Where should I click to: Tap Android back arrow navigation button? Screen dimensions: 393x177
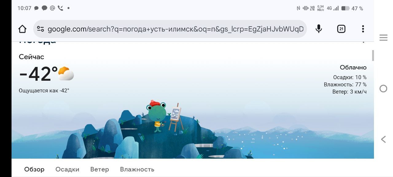click(383, 139)
